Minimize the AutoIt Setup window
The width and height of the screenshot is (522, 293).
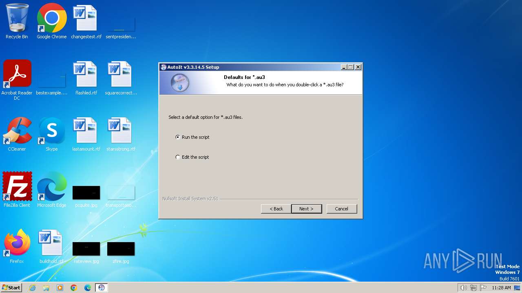point(344,67)
